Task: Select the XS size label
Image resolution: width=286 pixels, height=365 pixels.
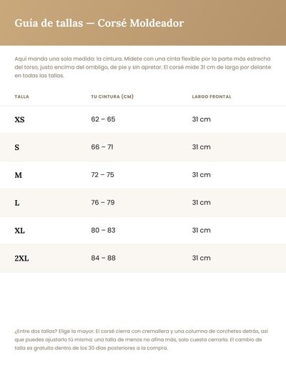Action: pos(19,119)
